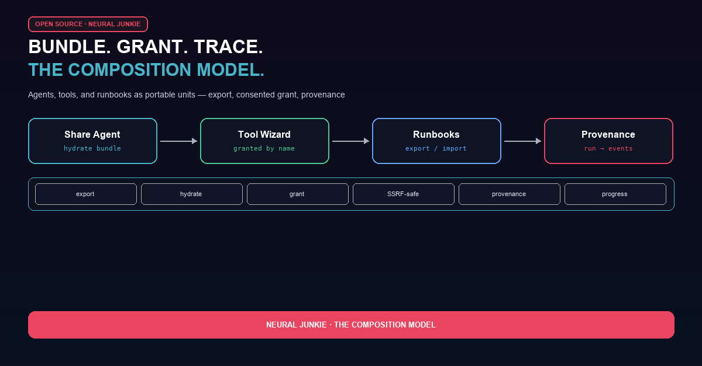This screenshot has width=702, height=366.
Task: Click the 'hydrate bundle' caption
Action: click(x=92, y=148)
